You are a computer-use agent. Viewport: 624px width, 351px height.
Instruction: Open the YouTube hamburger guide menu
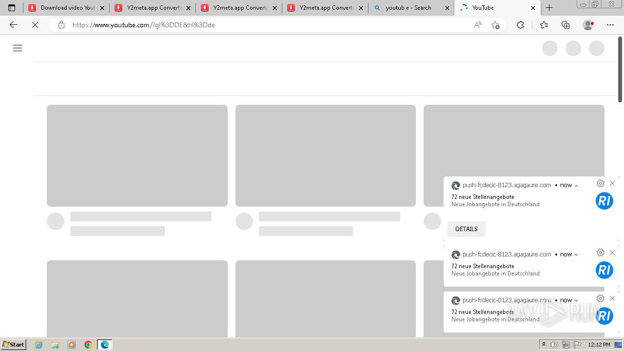click(18, 48)
